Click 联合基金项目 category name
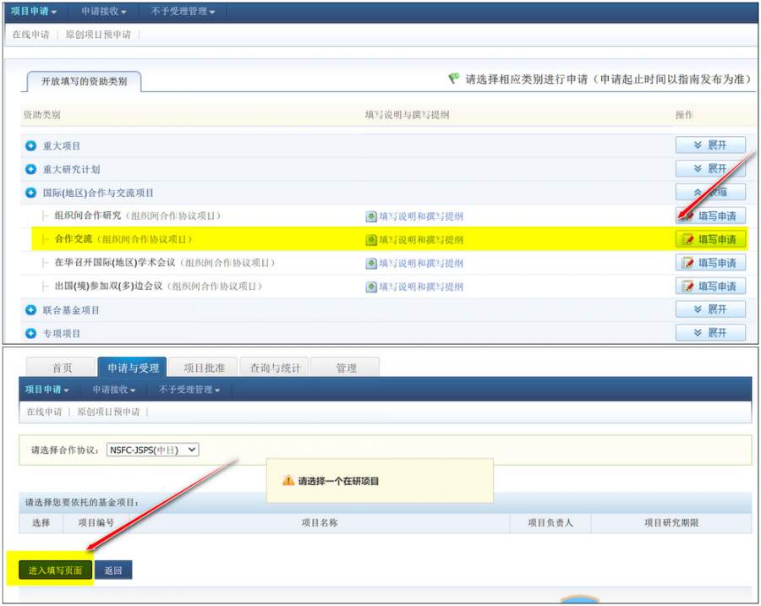Screen dimensions: 761x606 click(71, 309)
